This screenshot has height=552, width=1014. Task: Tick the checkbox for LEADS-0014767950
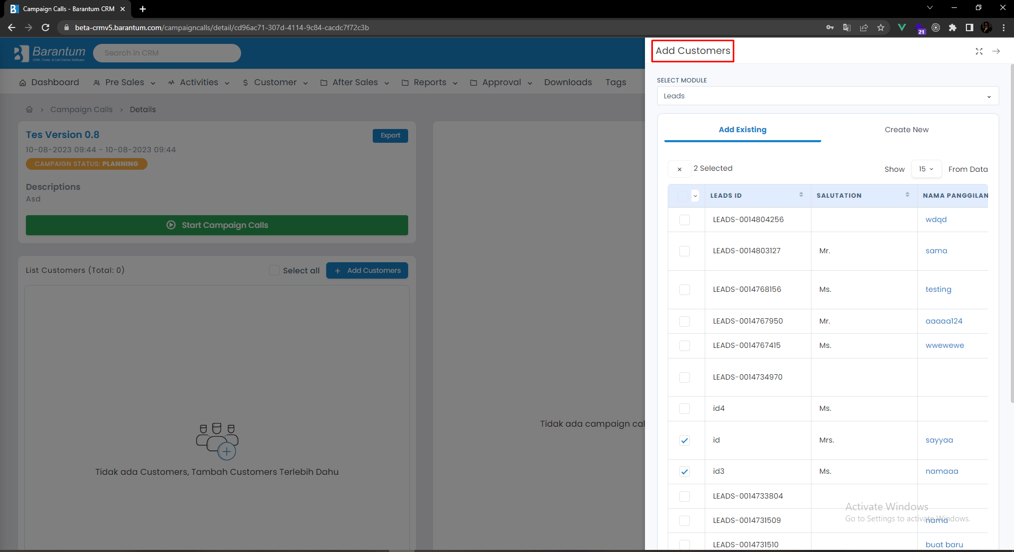pyautogui.click(x=685, y=321)
